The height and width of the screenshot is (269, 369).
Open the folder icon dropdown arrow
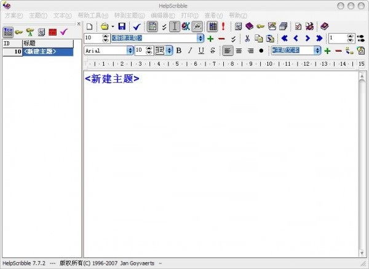pyautogui.click(x=113, y=26)
